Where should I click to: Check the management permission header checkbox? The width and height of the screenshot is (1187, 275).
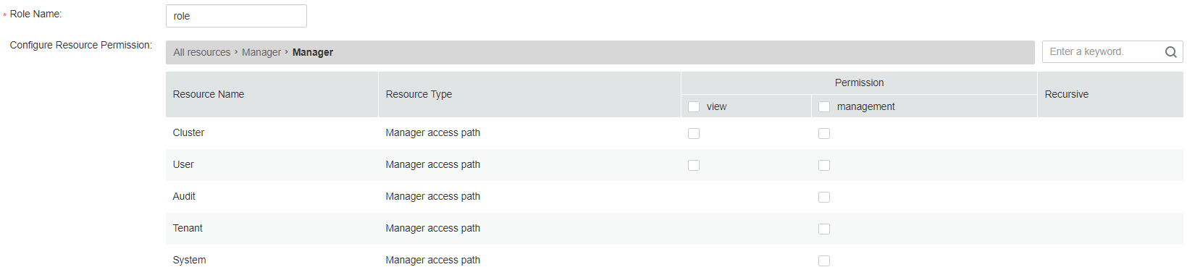(x=824, y=107)
